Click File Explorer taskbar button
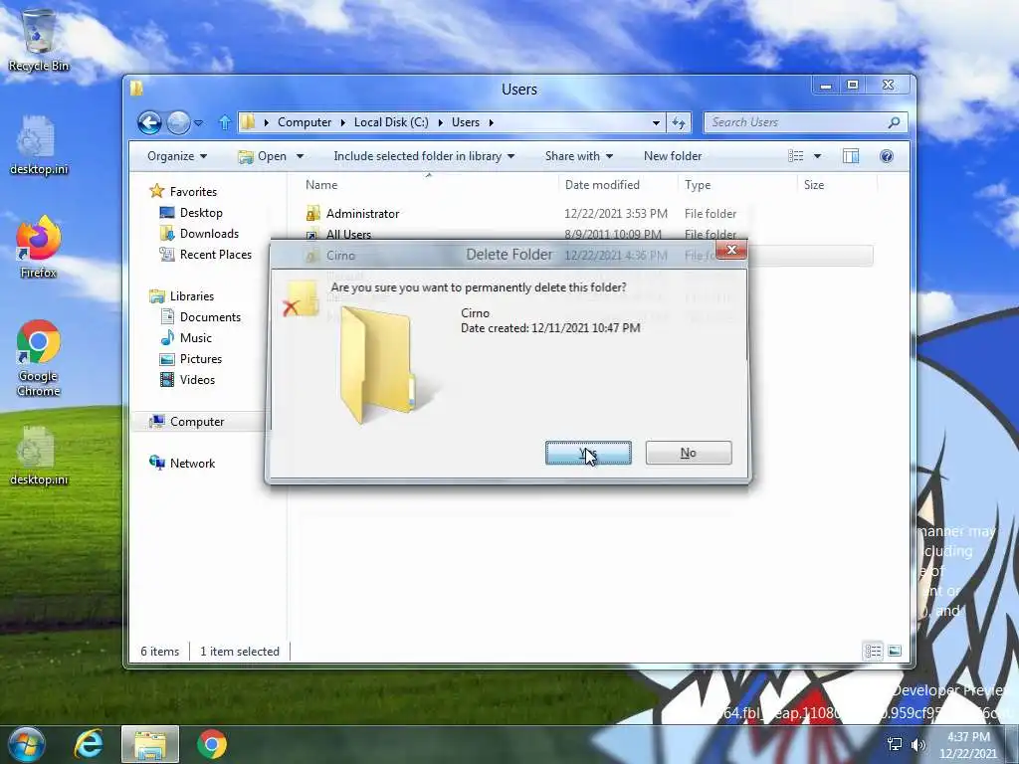This screenshot has width=1019, height=764. click(149, 744)
